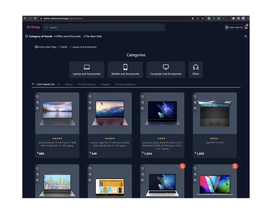Open the shopping cart in header

tap(246, 27)
